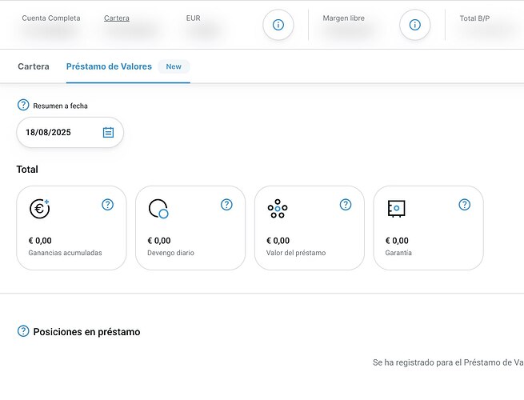
Task: Click the Cuenta Completa header label
Action: [x=51, y=18]
